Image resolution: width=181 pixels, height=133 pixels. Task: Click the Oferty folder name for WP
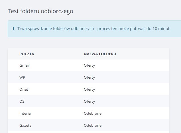[89, 77]
